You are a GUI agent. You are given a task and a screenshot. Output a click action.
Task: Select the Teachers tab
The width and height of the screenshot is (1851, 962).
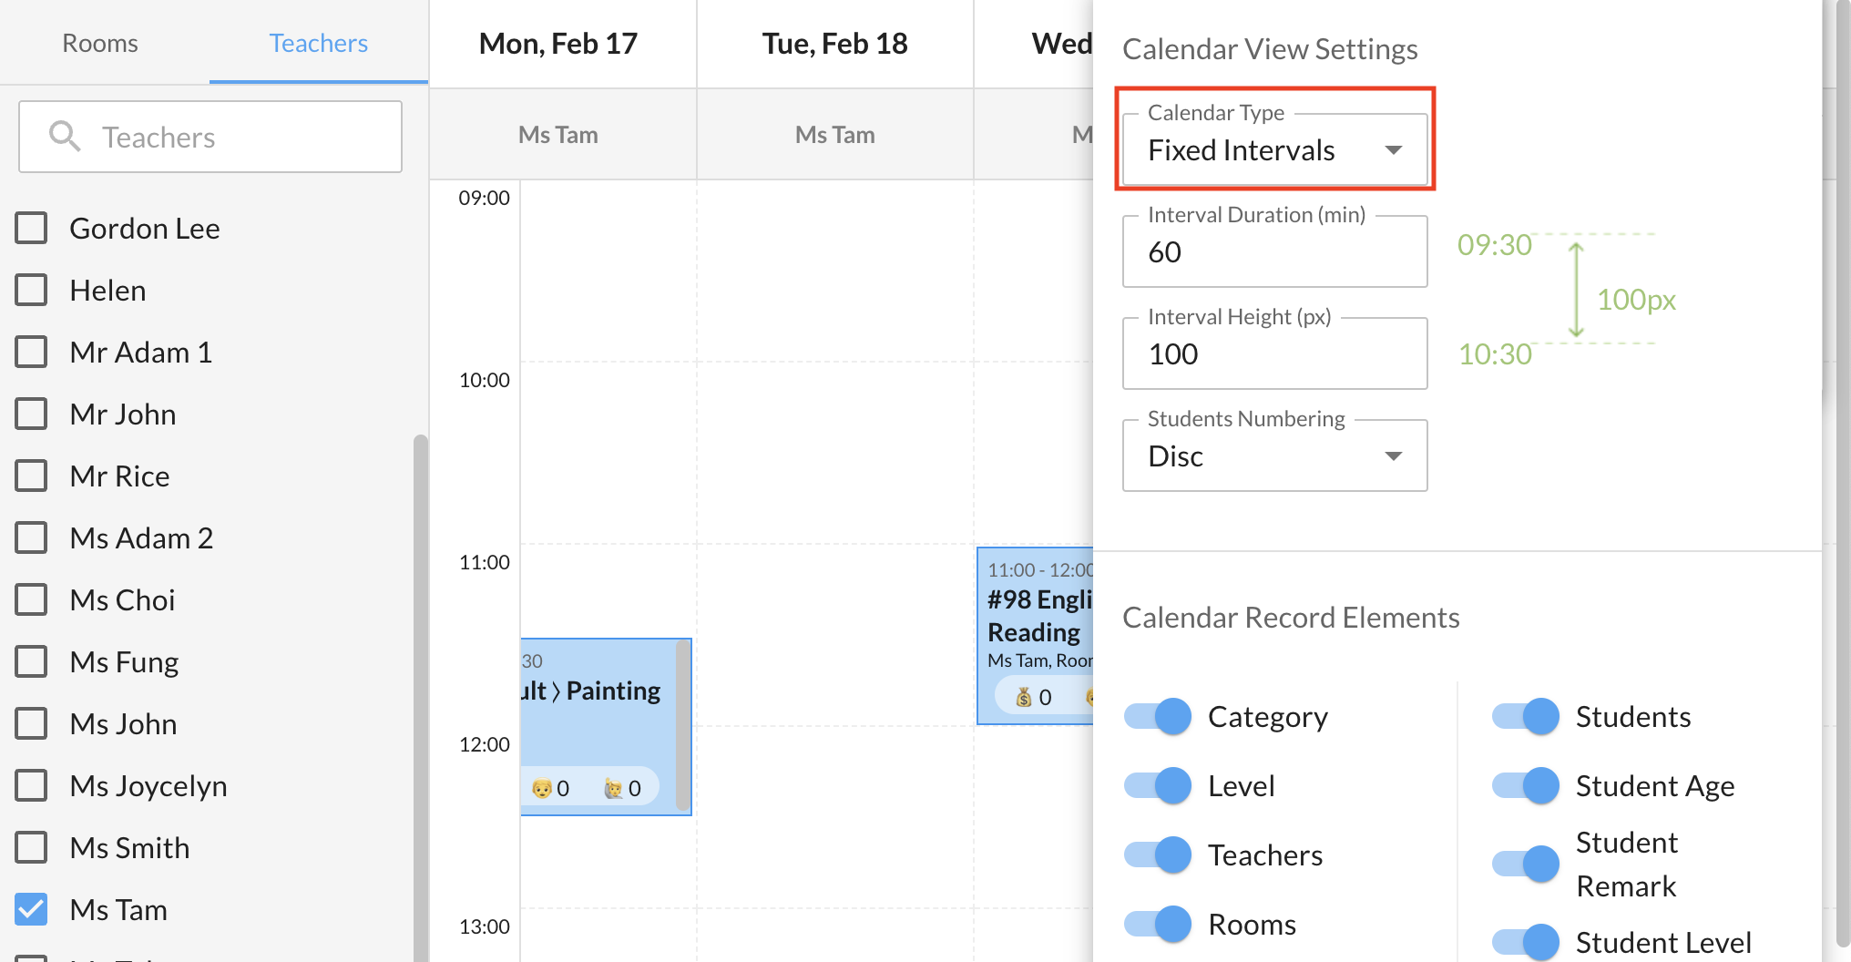point(318,43)
